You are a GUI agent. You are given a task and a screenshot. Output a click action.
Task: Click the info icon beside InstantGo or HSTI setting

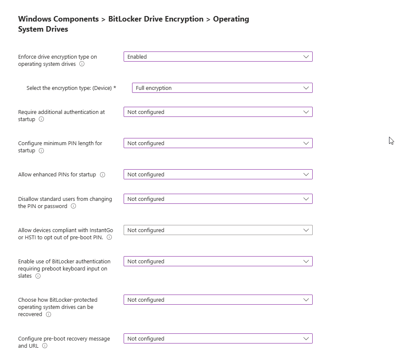(x=109, y=237)
